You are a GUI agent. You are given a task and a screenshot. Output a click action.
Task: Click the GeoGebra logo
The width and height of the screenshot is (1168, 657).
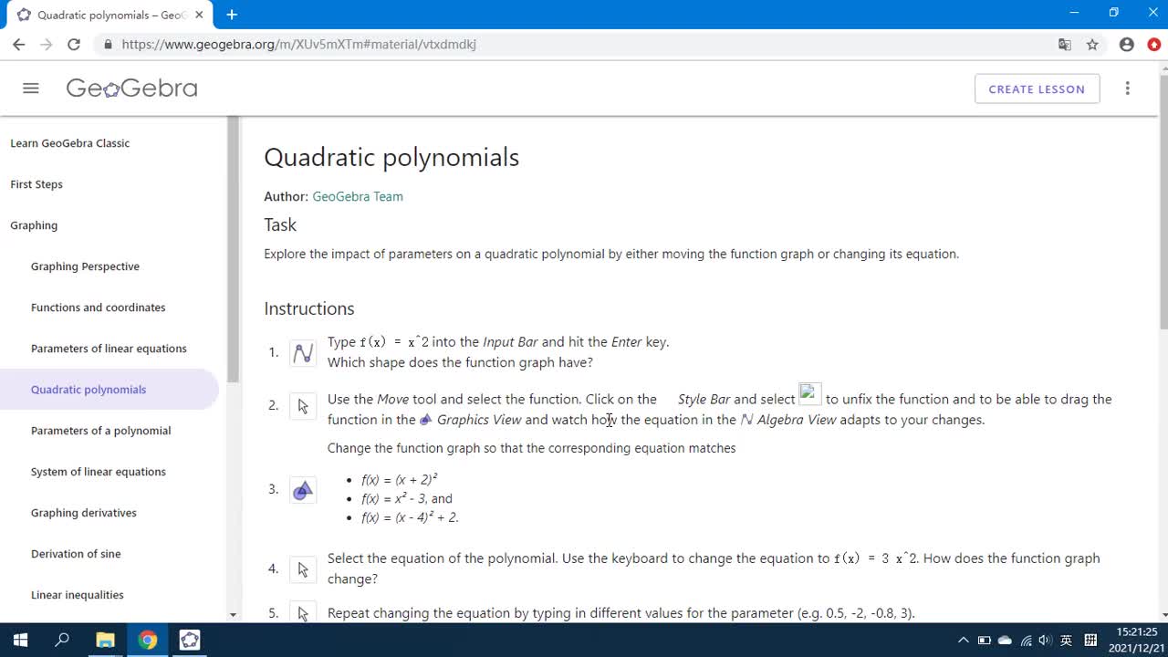(131, 89)
